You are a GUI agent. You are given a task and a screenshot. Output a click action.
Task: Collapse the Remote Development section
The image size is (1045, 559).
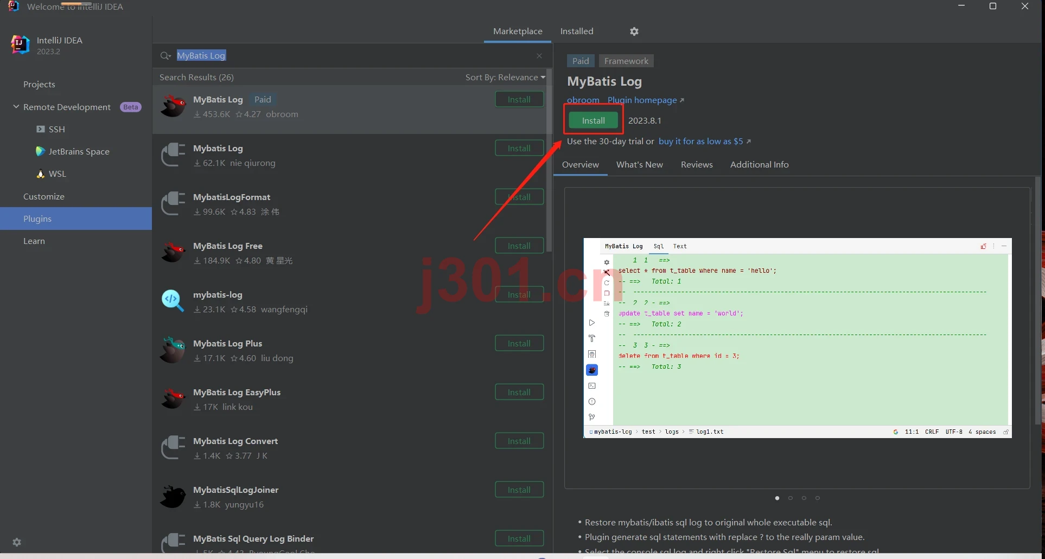coord(16,107)
